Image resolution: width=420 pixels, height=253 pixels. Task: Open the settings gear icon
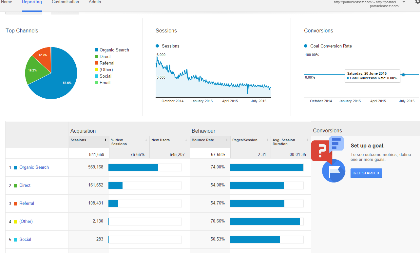point(417,2)
